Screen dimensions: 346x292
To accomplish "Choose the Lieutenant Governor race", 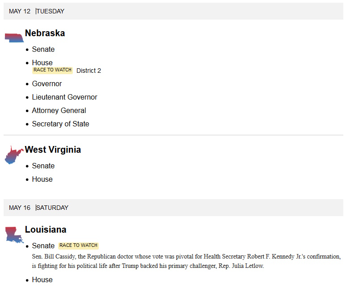I will coord(64,97).
